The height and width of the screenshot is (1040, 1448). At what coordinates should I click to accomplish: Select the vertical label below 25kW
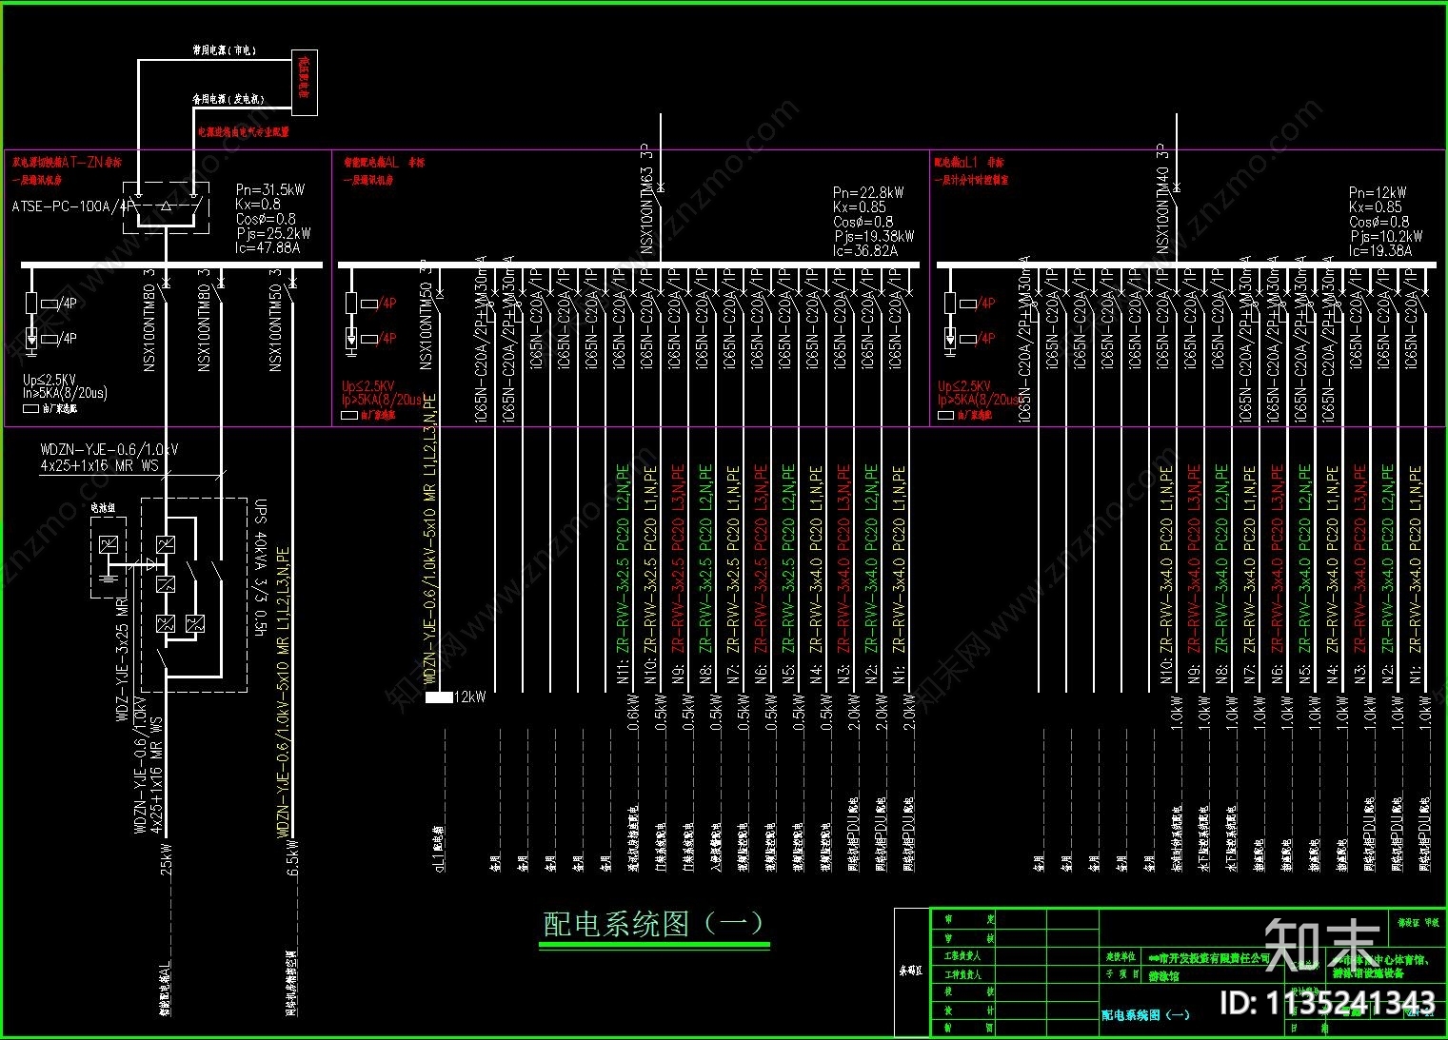[166, 991]
